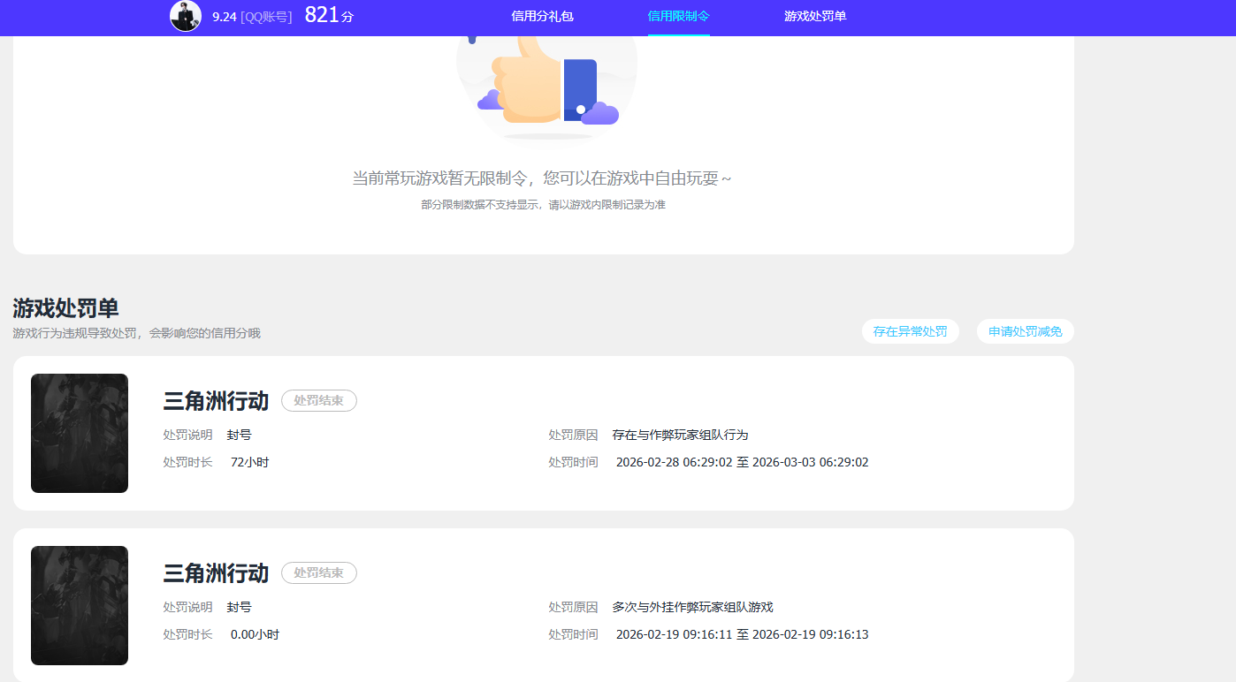Switch to the 游戏处罚单 tab
Viewport: 1236px width, 682px height.
click(x=815, y=16)
